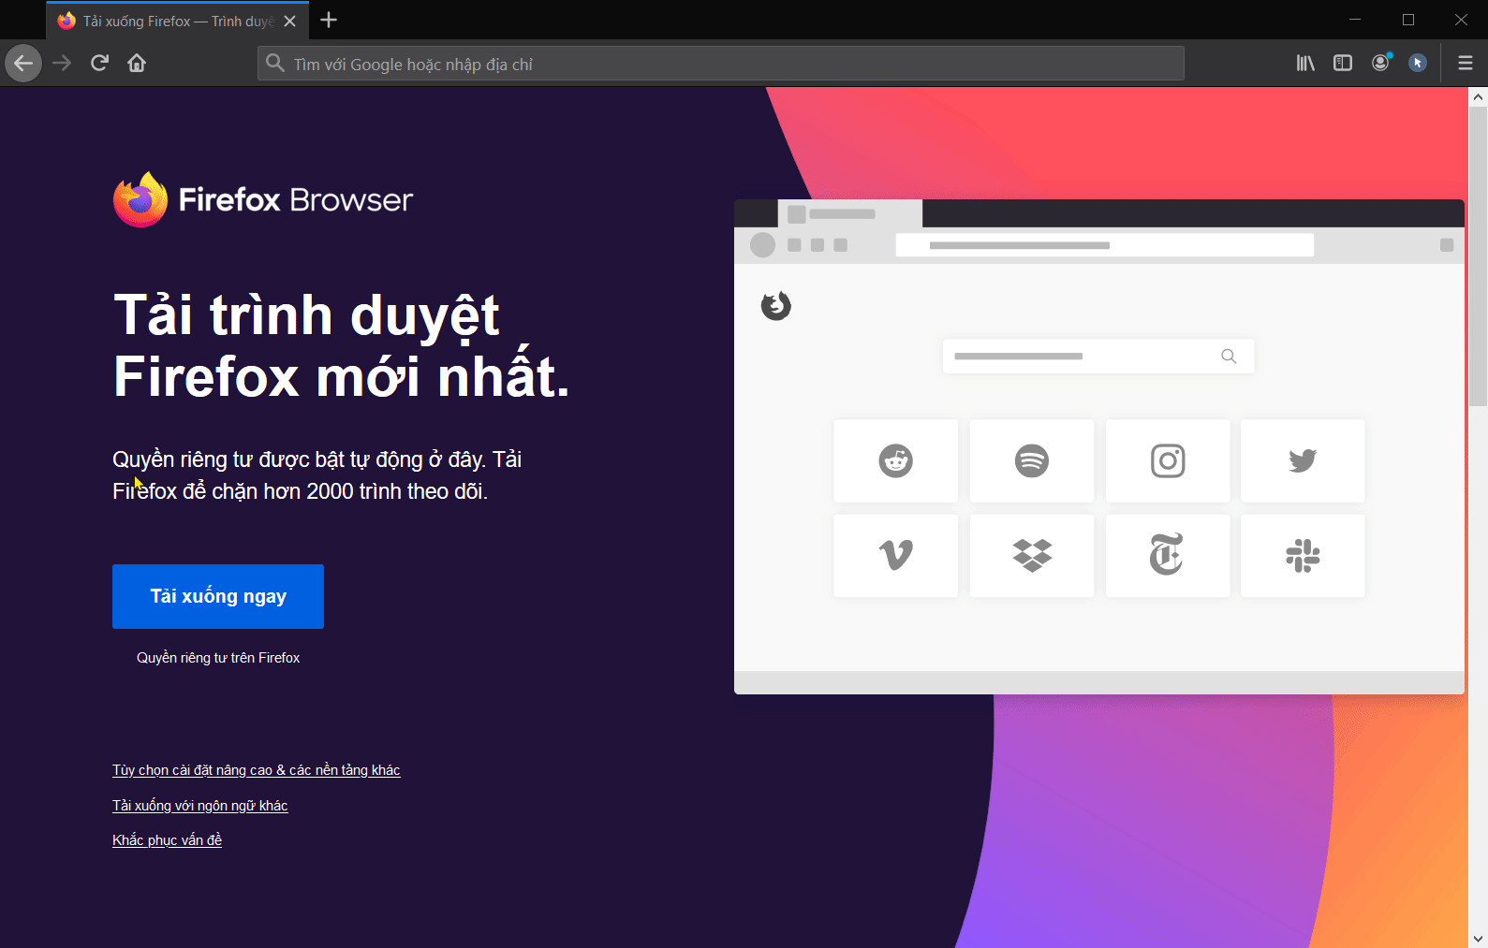The image size is (1488, 948).
Task: Click the Spotify tile in mockup
Action: click(x=1032, y=460)
